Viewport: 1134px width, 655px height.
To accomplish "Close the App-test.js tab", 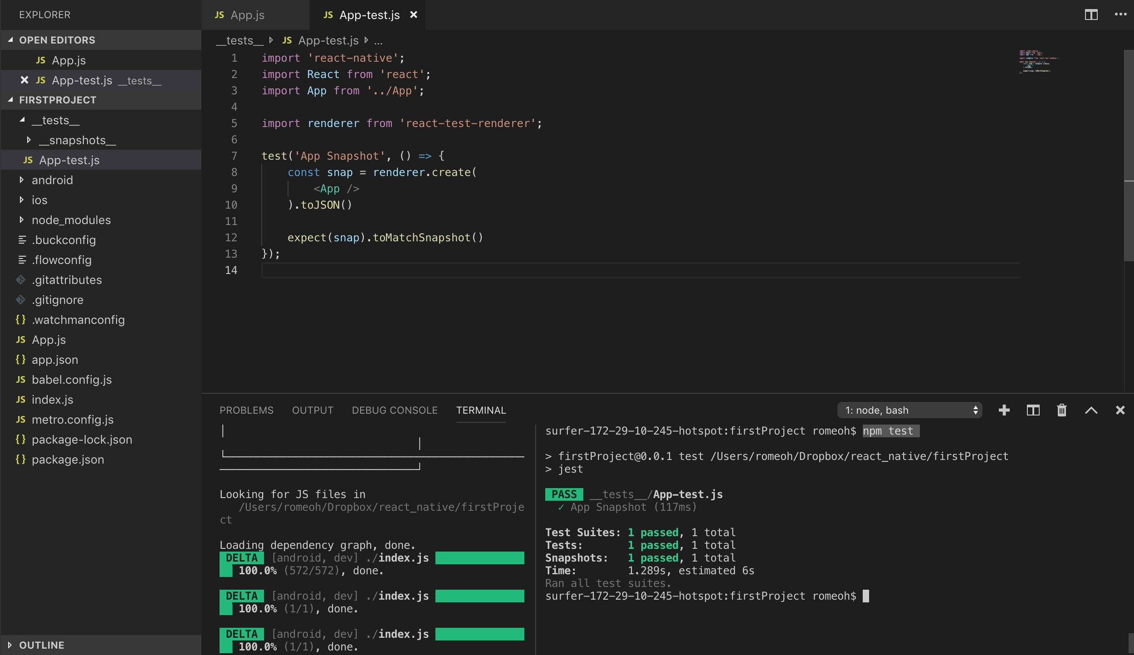I will click(x=413, y=15).
